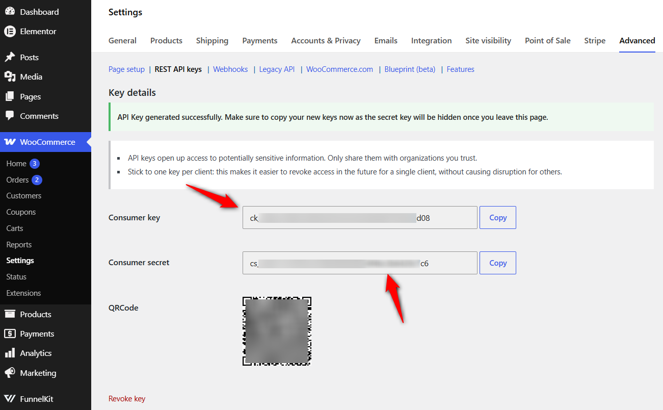Open the Accounts & Privacy tab
The image size is (663, 410).
[x=326, y=40]
